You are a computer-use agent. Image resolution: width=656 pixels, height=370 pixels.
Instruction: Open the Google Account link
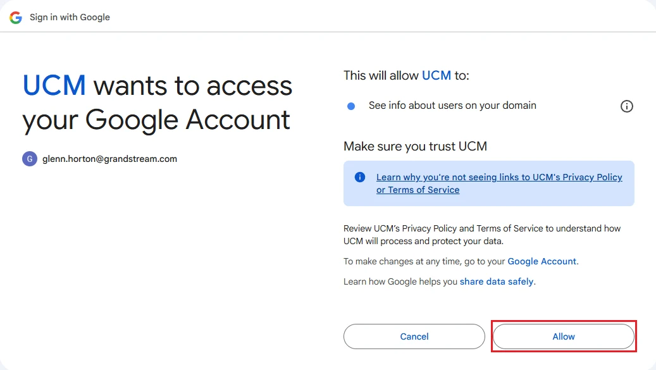[542, 261]
